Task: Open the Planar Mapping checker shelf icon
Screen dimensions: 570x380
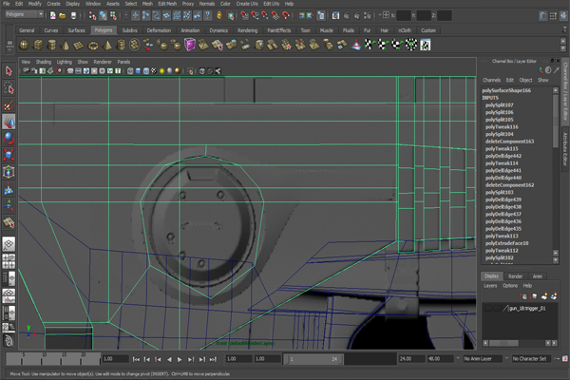Action: tap(370, 45)
